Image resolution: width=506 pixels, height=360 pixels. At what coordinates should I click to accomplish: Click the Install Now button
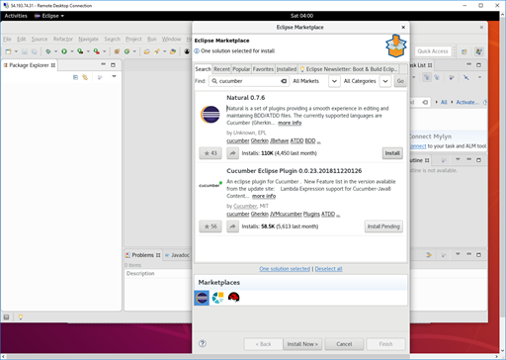pyautogui.click(x=302, y=344)
